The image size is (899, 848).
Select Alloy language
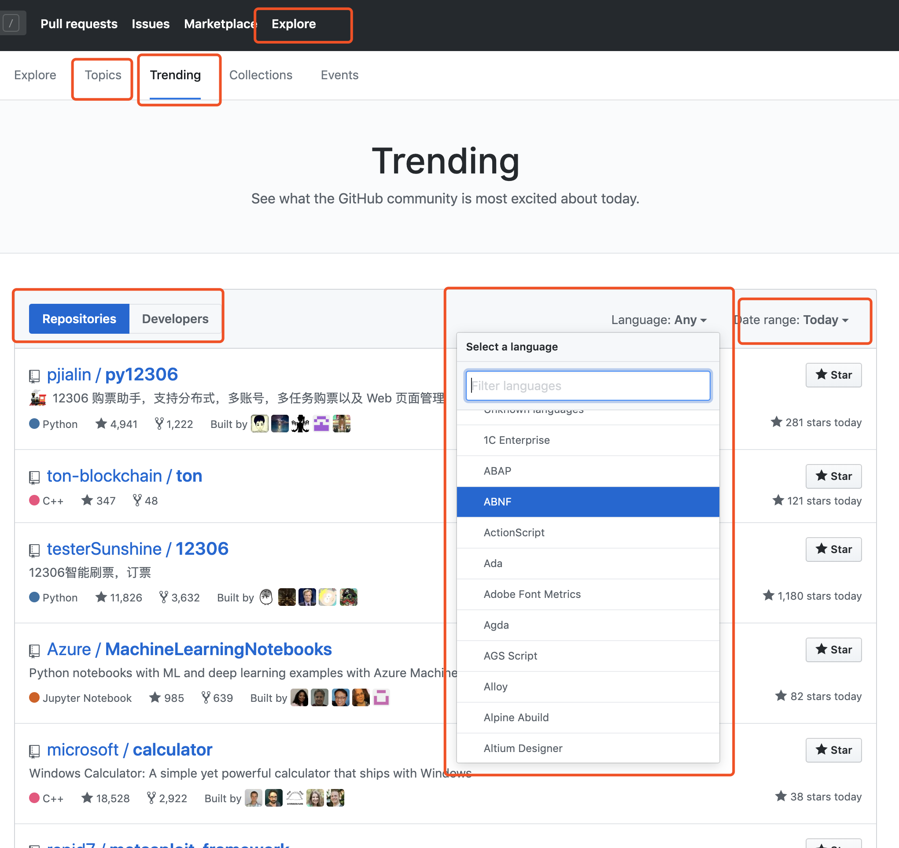pos(588,686)
